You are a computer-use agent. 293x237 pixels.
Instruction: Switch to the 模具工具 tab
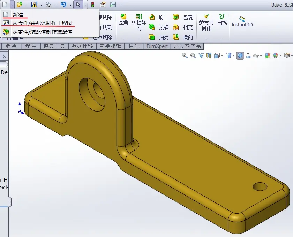[x=54, y=46]
